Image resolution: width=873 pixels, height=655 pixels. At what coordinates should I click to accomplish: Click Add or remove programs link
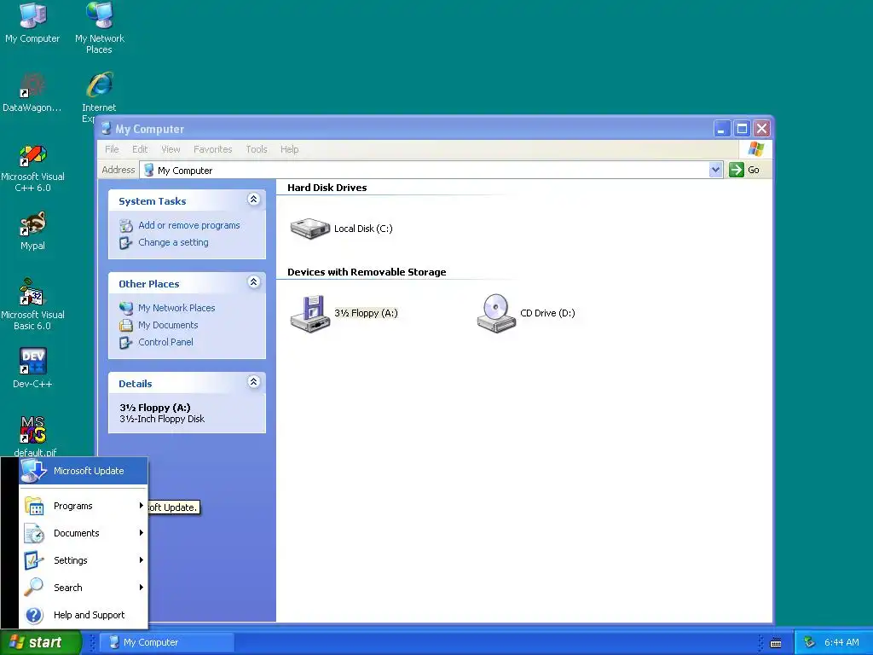click(189, 225)
